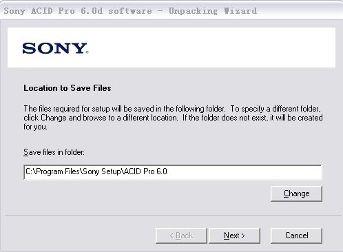343x252 pixels.
Task: Click the SONY logo in the banner
Action: (x=55, y=48)
